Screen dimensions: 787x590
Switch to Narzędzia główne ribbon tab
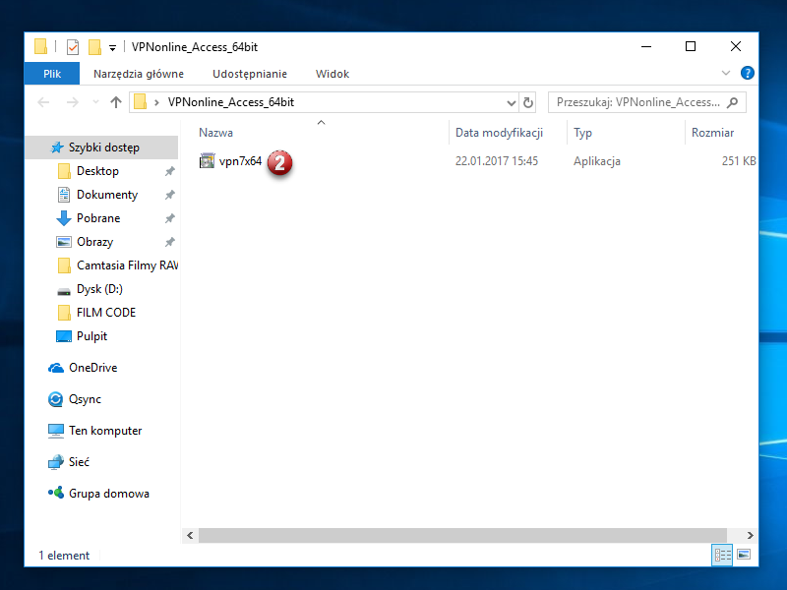(x=139, y=74)
